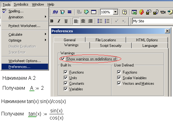The width and height of the screenshot is (173, 122).
Task: Uncheck Built In Constants checkbox
Action: coord(66,84)
